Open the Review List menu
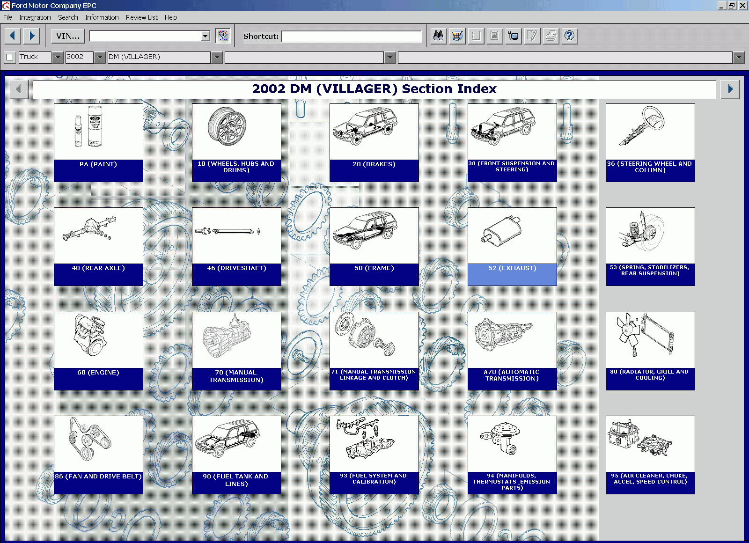This screenshot has height=543, width=749. (142, 17)
